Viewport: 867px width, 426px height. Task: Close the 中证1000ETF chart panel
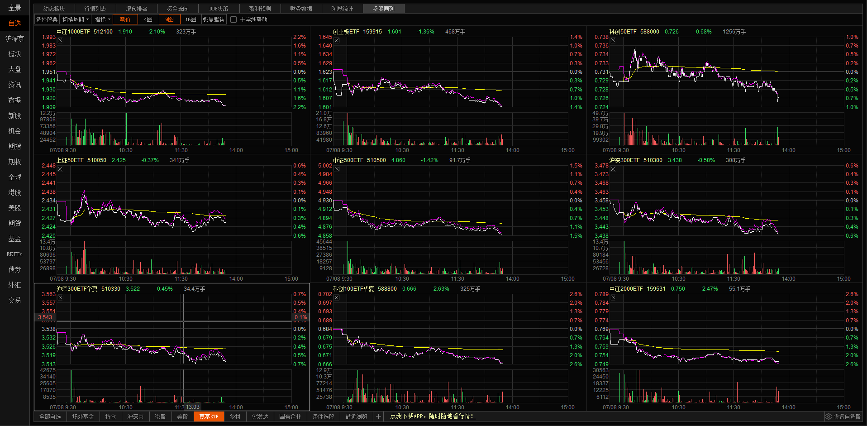[x=60, y=40]
